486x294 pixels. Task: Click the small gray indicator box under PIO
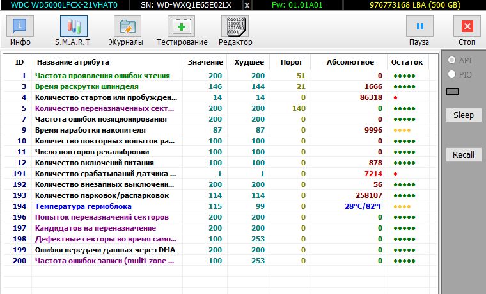click(x=452, y=92)
